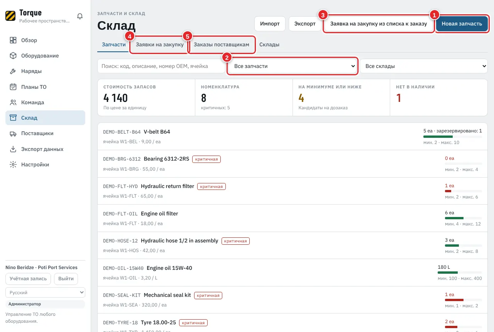
Task: Click the Torque logo icon
Action: pos(10,16)
